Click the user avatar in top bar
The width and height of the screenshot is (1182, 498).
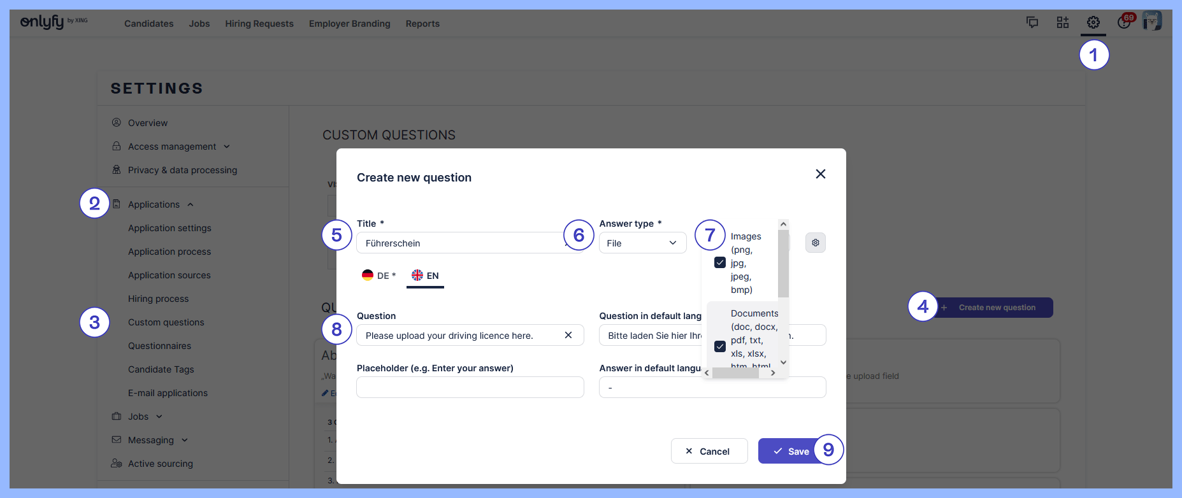pos(1152,21)
